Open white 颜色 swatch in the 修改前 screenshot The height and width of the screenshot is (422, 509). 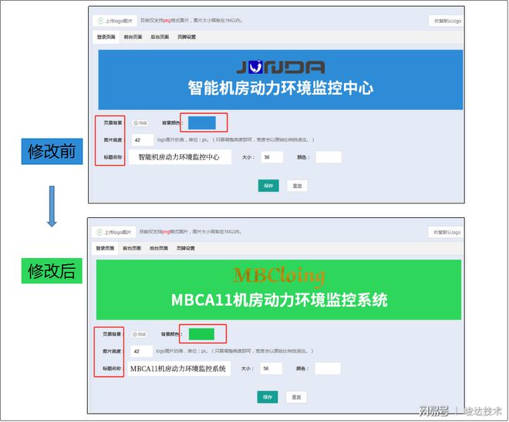[329, 157]
